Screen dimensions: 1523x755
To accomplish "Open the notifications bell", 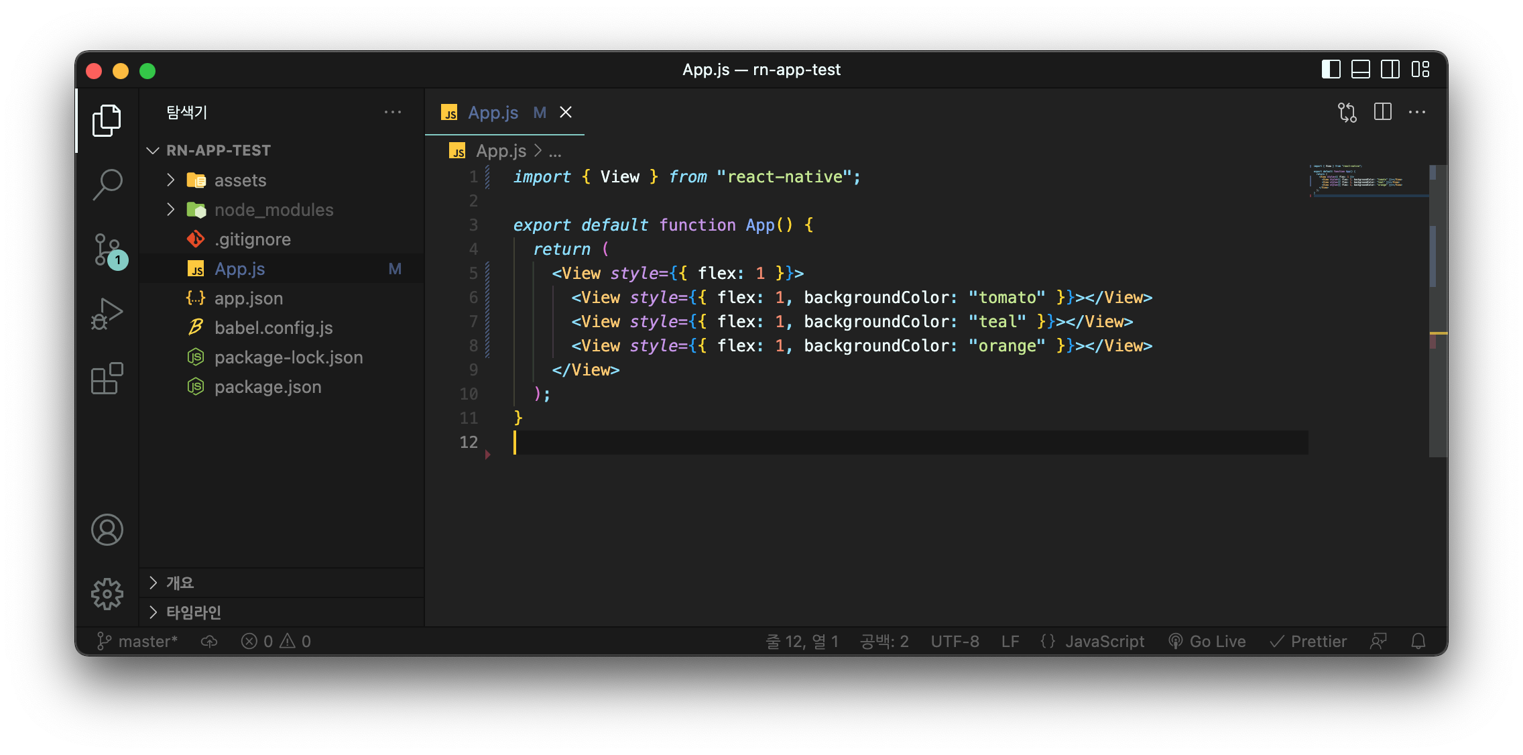I will [1418, 642].
